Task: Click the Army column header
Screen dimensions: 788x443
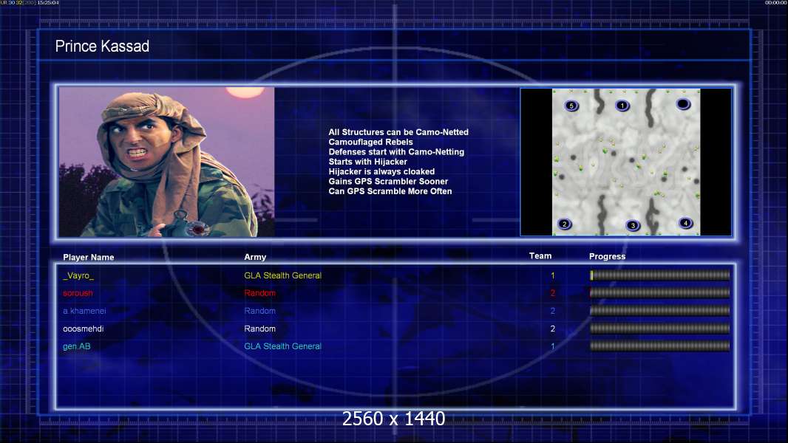Action: pyautogui.click(x=255, y=257)
